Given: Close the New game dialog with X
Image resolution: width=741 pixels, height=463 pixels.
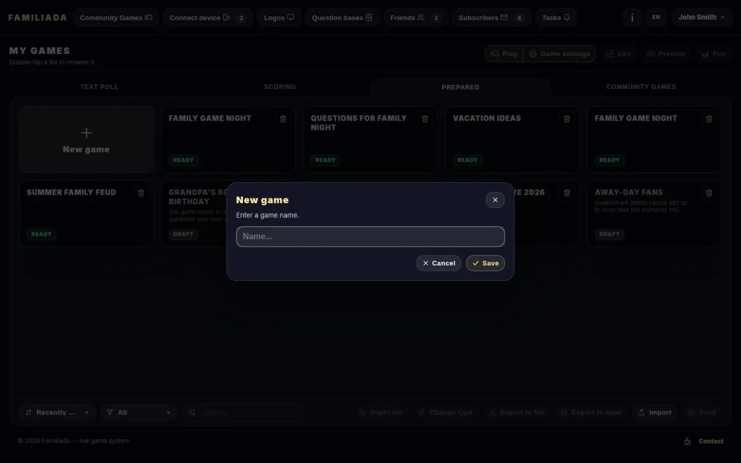Looking at the screenshot, I should pyautogui.click(x=495, y=200).
